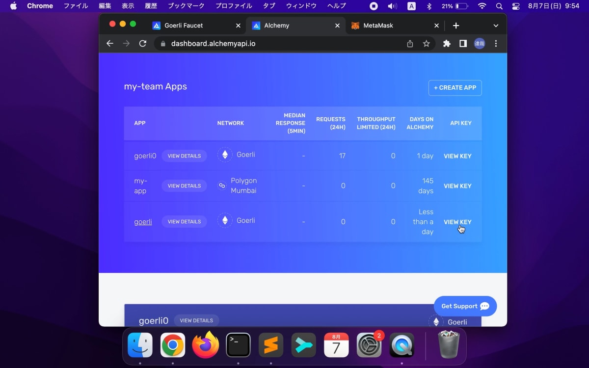The width and height of the screenshot is (589, 368).
Task: Open Control Center in menu bar
Action: [515, 6]
